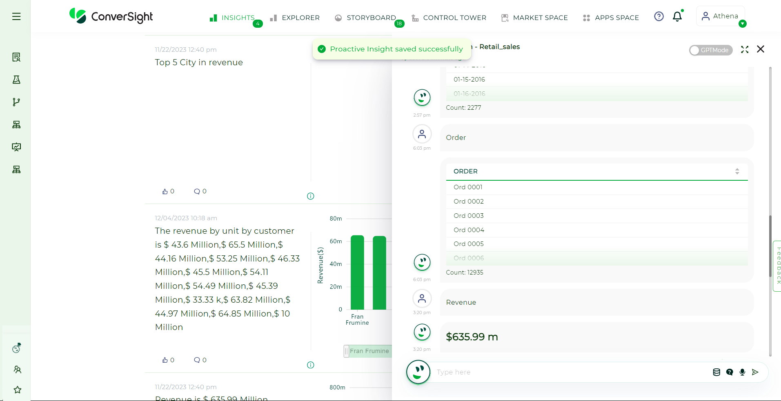Open the first sidebar report search icon
This screenshot has width=781, height=401.
point(16,57)
